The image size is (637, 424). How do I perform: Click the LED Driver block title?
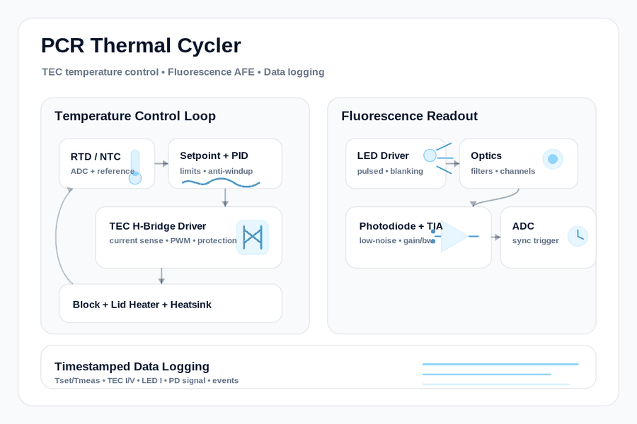(383, 155)
